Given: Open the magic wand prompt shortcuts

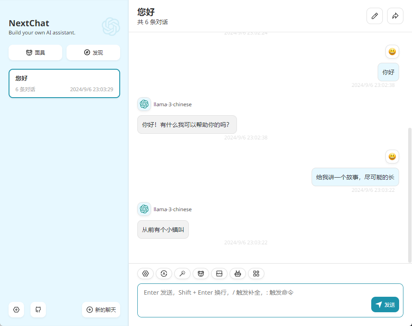Looking at the screenshot, I should (x=182, y=274).
